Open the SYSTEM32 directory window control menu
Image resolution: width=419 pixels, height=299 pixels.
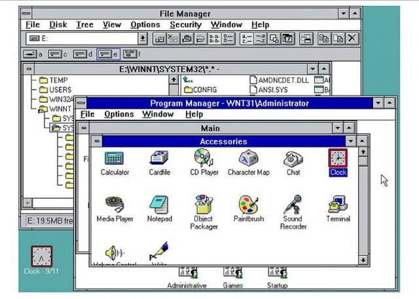point(29,69)
